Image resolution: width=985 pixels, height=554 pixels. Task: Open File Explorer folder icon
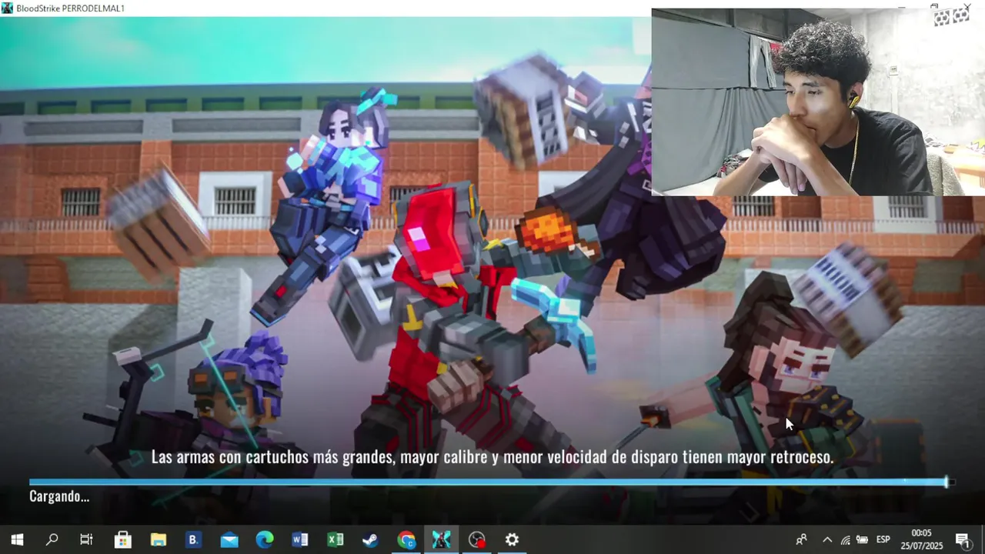(x=158, y=540)
